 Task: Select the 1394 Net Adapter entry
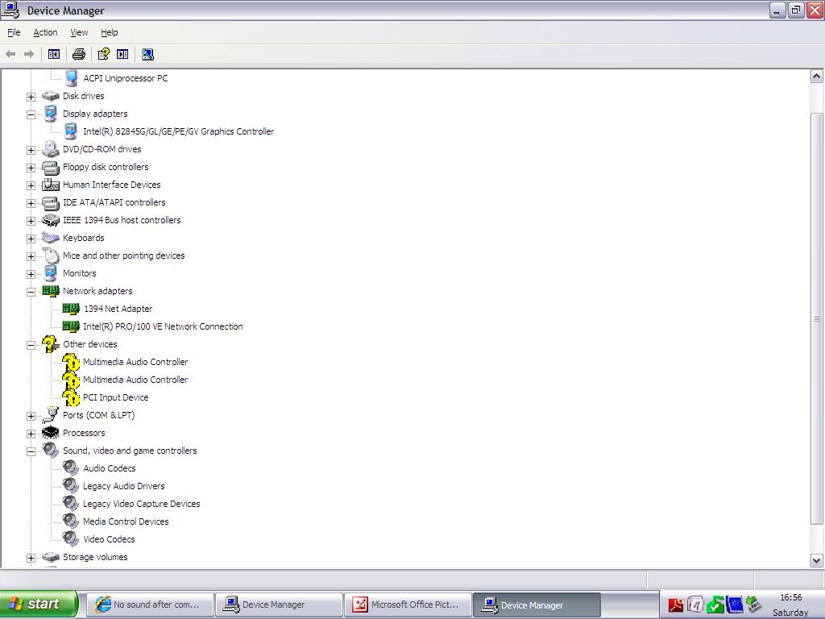(x=118, y=309)
